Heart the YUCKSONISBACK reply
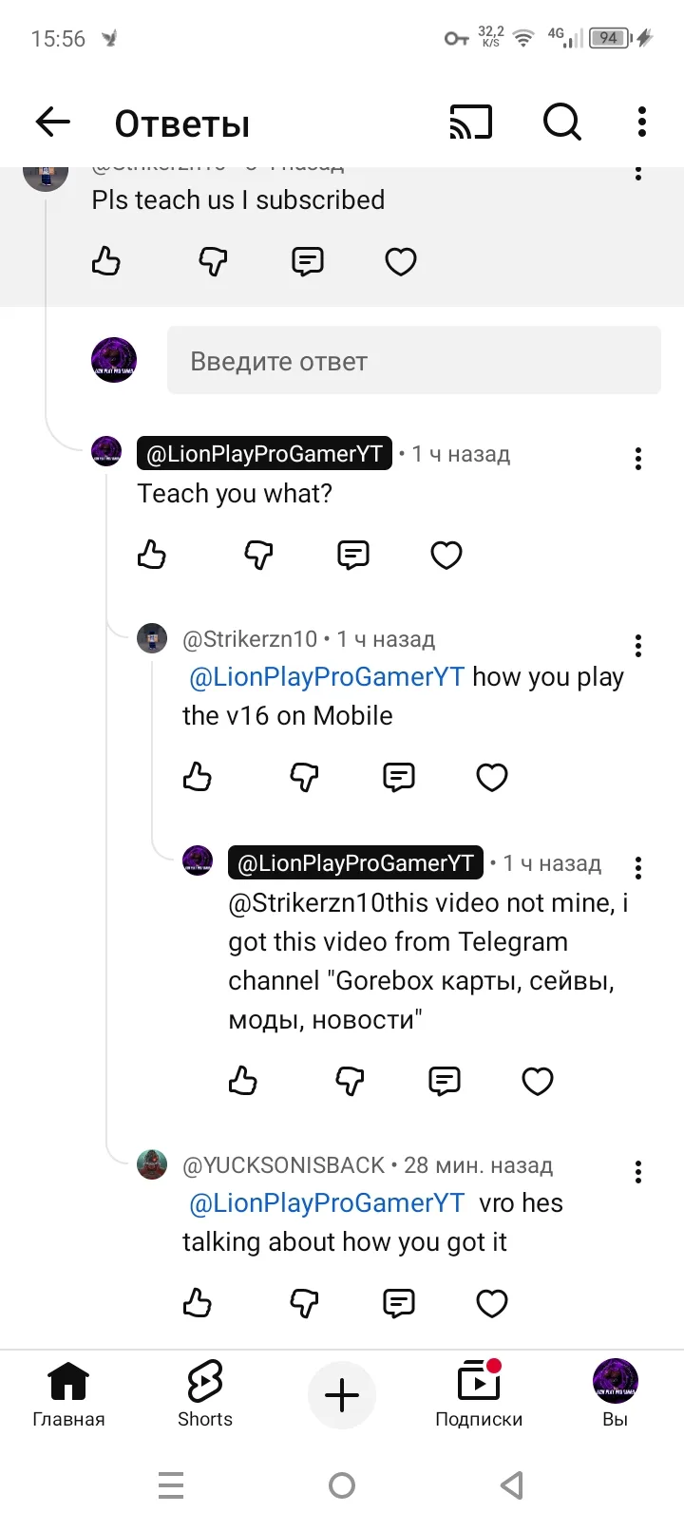Viewport: 684px width, 1531px height. click(492, 1303)
